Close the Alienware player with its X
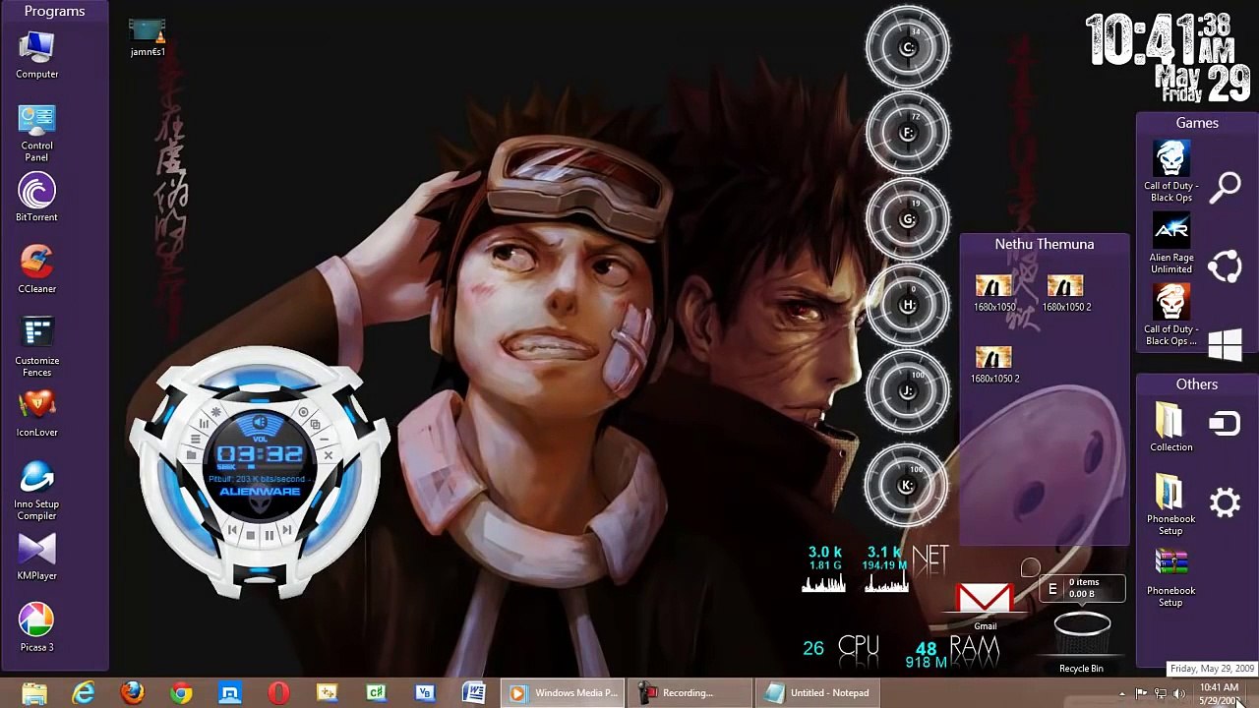 click(328, 455)
